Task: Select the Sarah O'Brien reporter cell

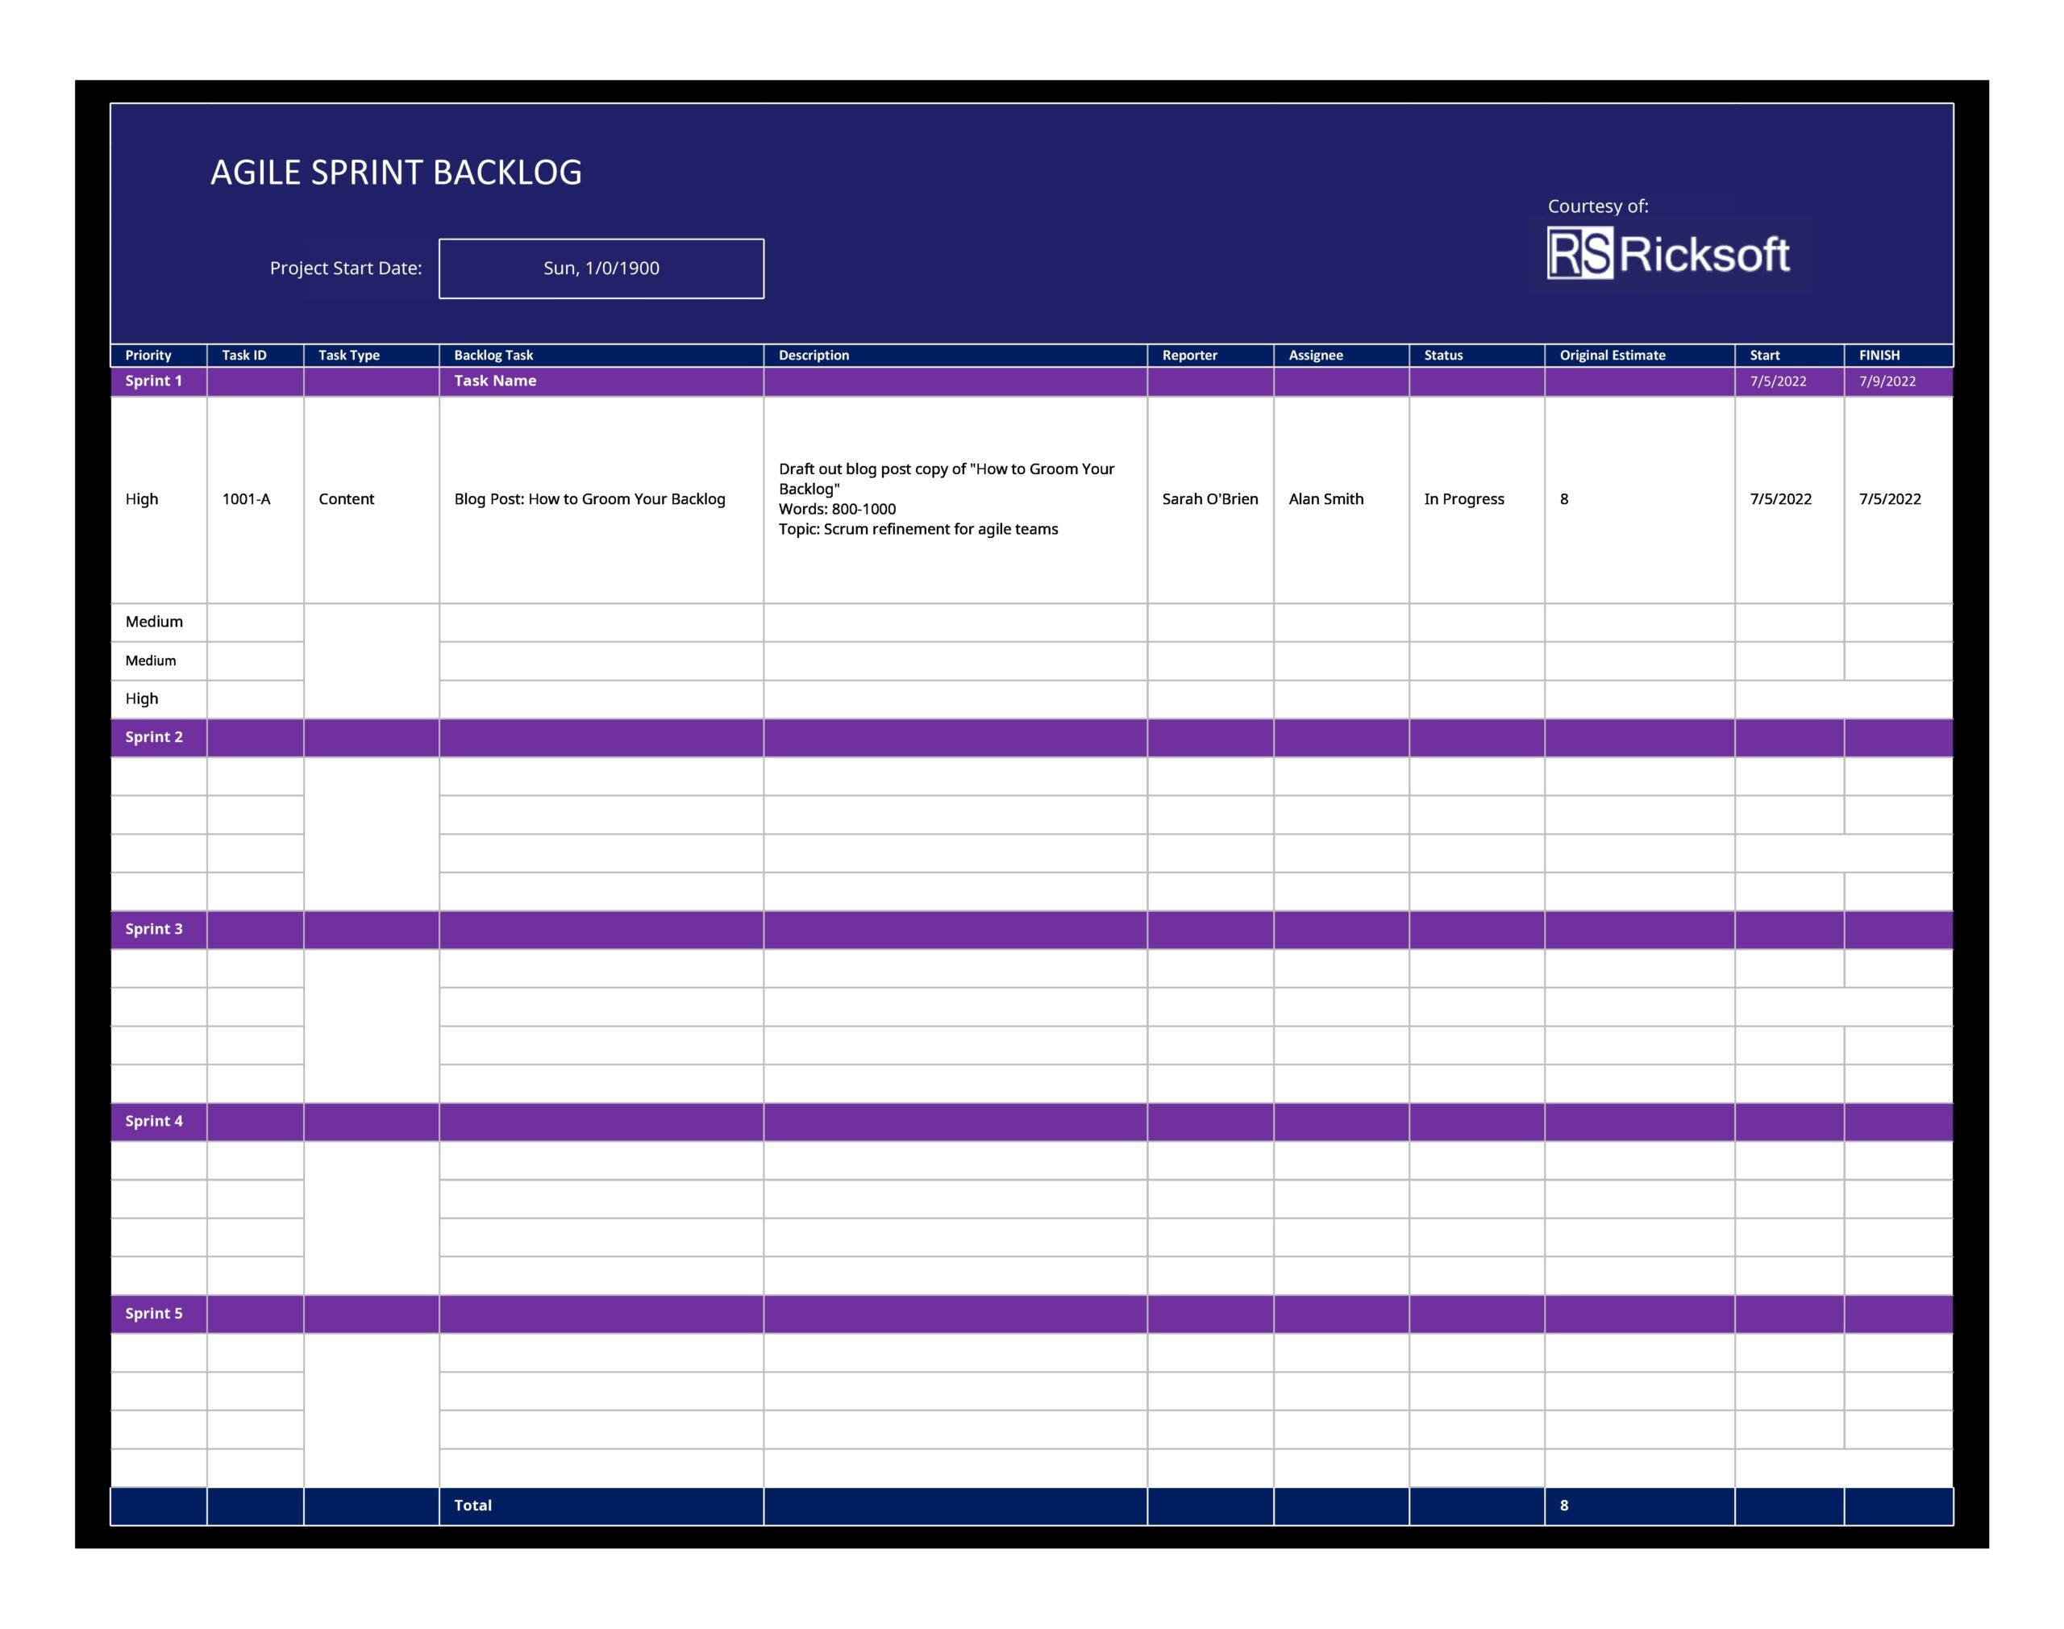Action: coord(1209,499)
